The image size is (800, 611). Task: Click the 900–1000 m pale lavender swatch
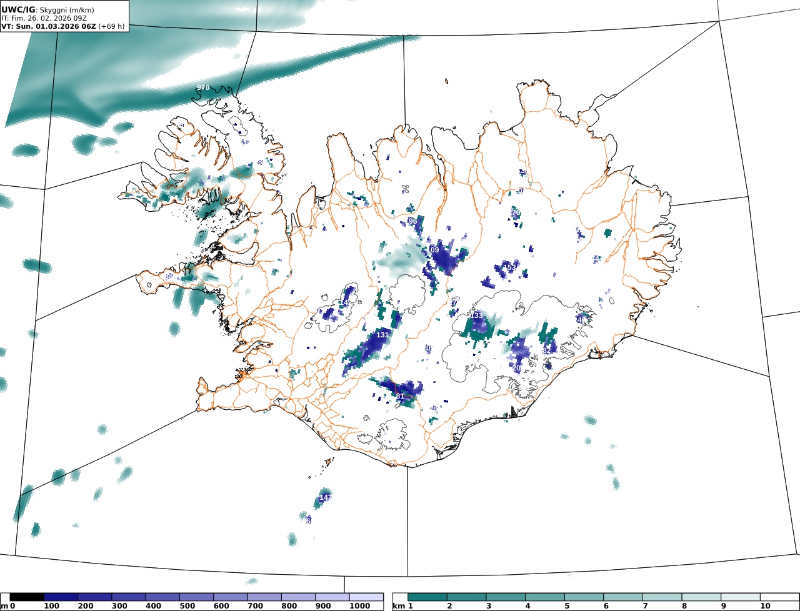click(332, 597)
